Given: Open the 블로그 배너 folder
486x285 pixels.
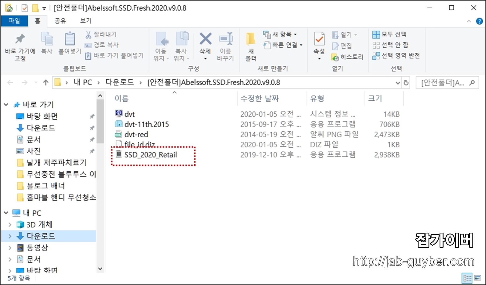Looking at the screenshot, I should click(45, 186).
